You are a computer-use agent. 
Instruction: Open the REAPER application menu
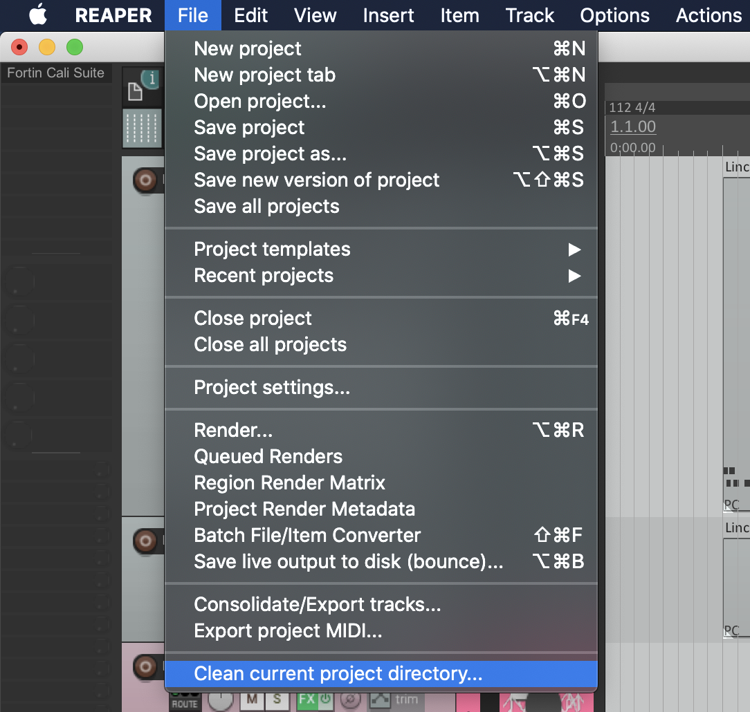tap(113, 15)
